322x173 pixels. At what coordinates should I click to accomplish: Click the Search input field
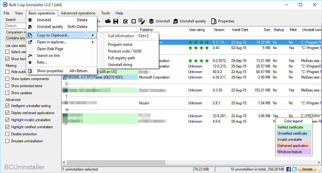pyautogui.click(x=16, y=25)
